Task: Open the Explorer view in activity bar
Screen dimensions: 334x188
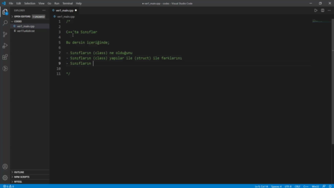Action: [5, 12]
